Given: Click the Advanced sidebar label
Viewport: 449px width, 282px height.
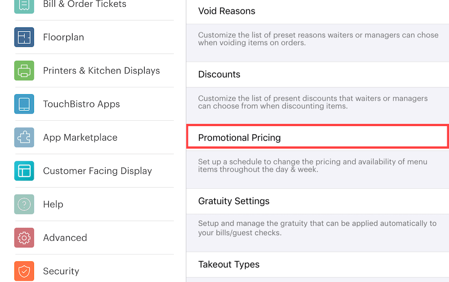Looking at the screenshot, I should 65,237.
